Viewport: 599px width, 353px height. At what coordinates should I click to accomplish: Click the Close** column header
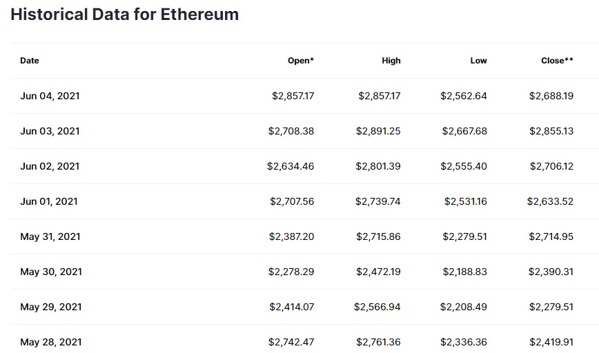(557, 61)
